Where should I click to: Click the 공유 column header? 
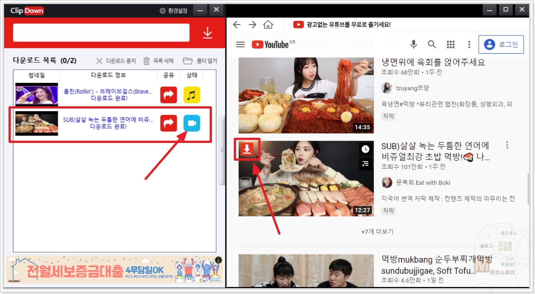[x=169, y=75]
